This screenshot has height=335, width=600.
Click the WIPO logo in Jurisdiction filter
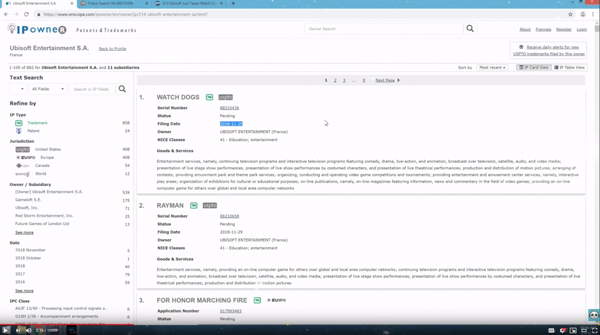click(22, 174)
